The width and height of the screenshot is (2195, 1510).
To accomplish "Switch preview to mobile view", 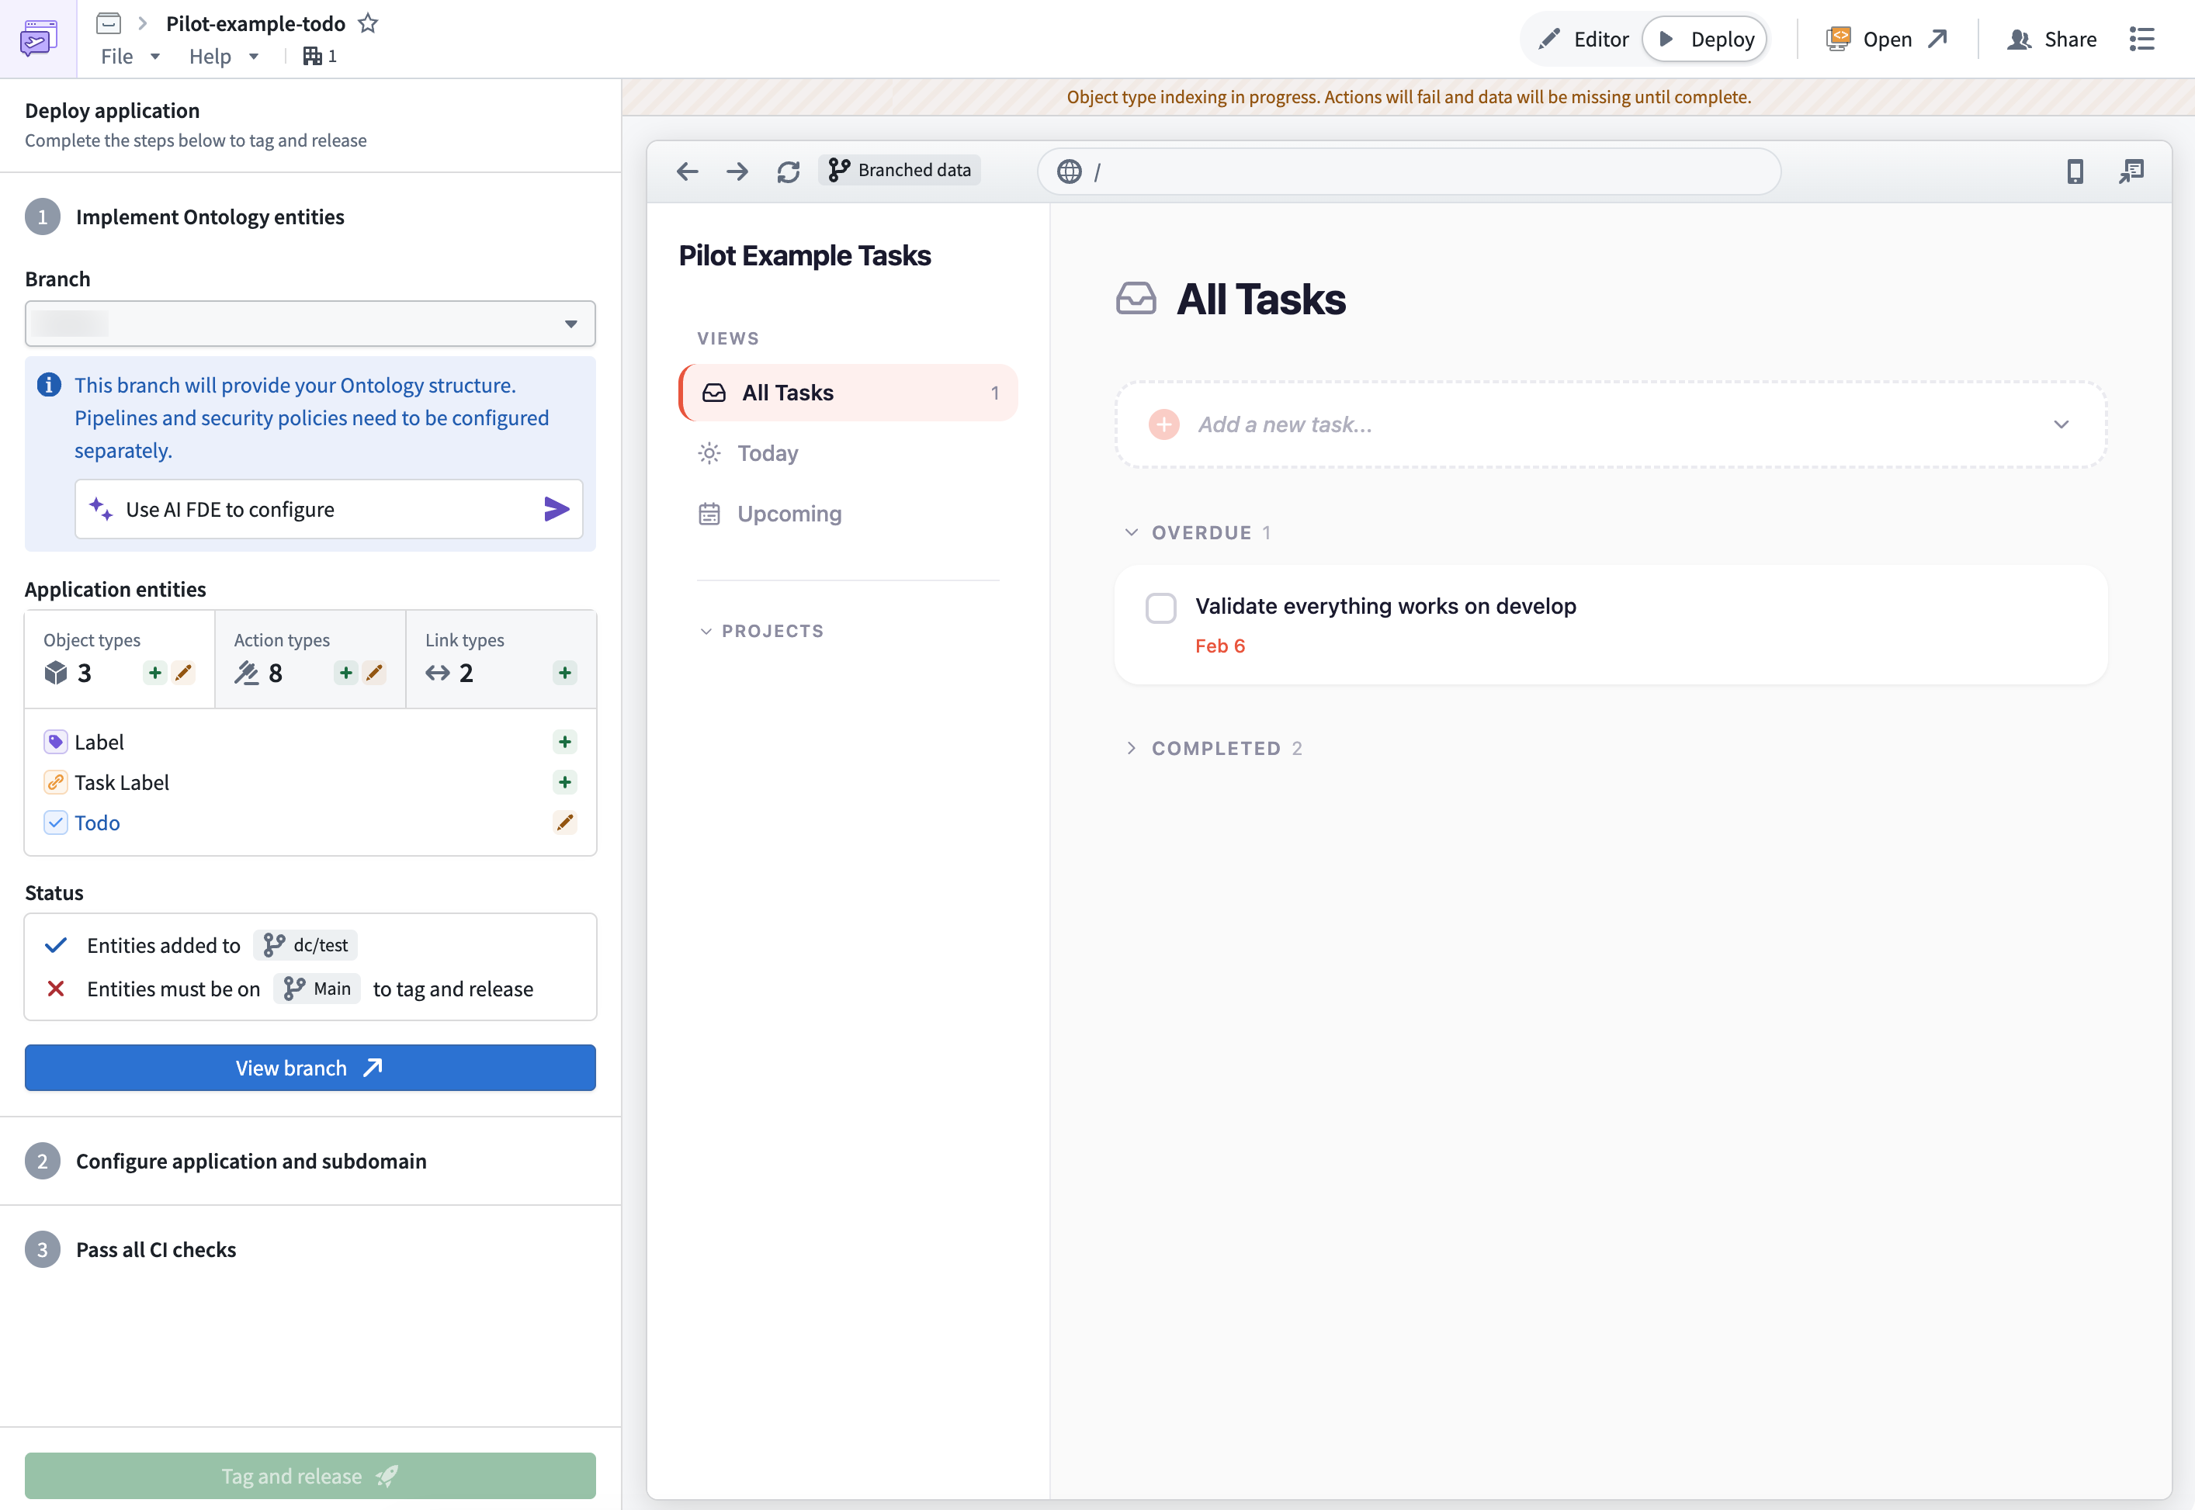I will [x=2075, y=172].
